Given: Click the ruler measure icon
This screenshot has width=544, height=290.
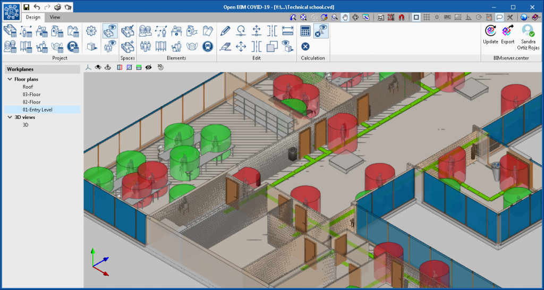Looking at the screenshot, I should coord(287,30).
